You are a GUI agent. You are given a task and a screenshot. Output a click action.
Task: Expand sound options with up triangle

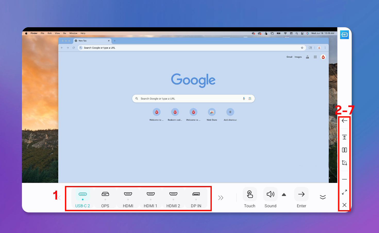point(284,195)
